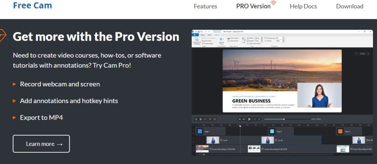Click the diamond icon beside PRO Version
Screen dimensions: 377x164
click(274, 3)
